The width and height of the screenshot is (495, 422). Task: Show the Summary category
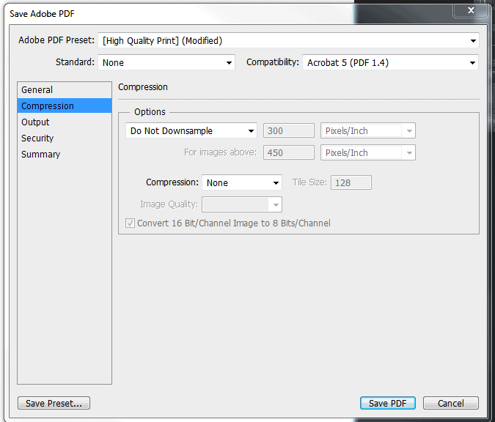tap(41, 155)
